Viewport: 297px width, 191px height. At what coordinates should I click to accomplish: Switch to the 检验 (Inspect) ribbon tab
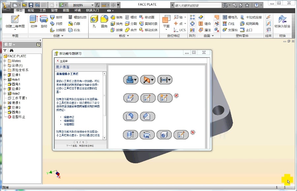pyautogui.click(x=31, y=11)
